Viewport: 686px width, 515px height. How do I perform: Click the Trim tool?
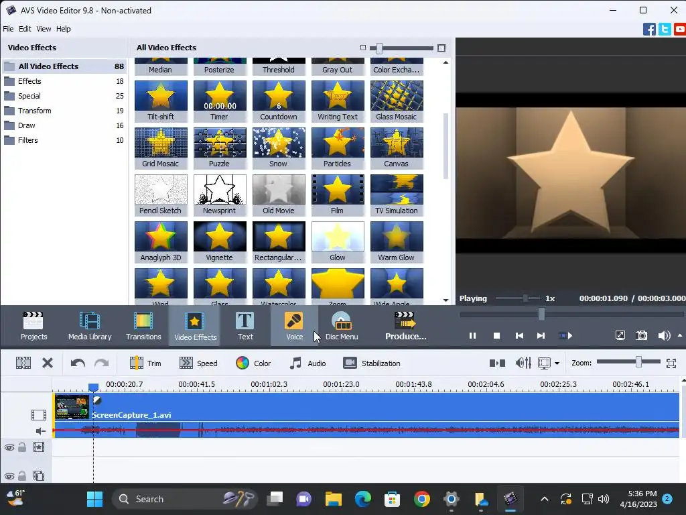point(145,363)
